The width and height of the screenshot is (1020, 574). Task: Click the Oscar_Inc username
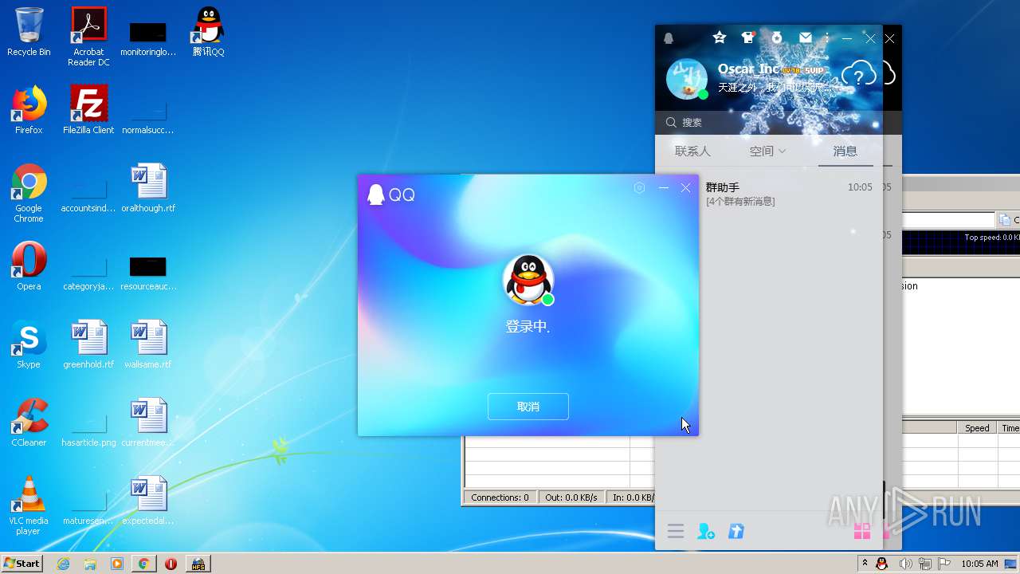748,69
